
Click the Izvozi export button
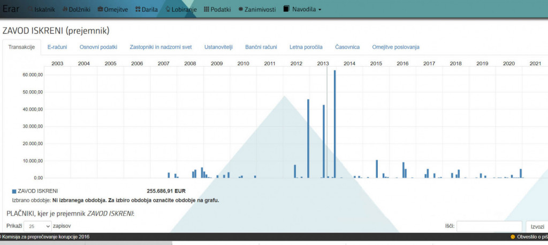pos(537,226)
